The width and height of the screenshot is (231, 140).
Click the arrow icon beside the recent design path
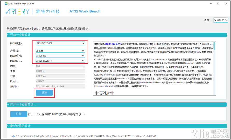[x=13, y=136]
